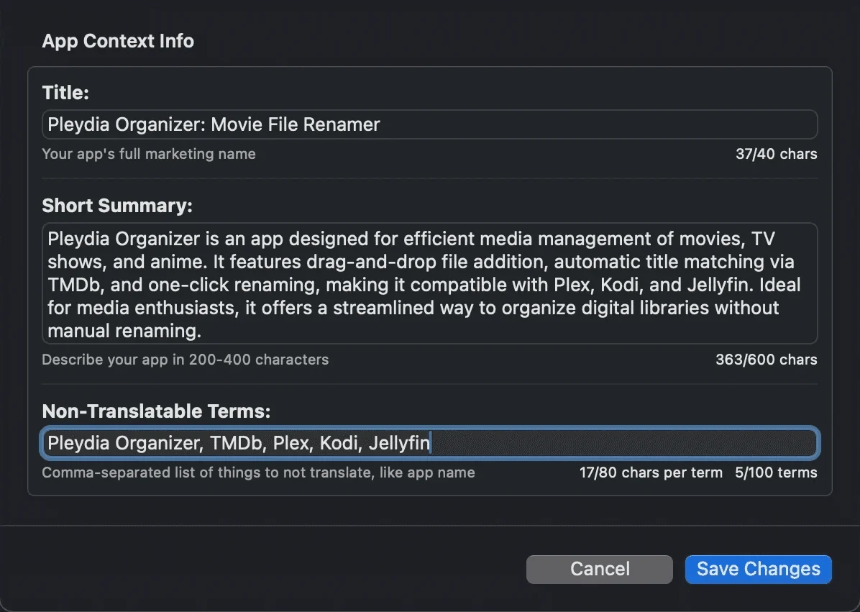Viewport: 860px width, 612px height.
Task: Click the App Context Info heading
Action: pos(118,41)
